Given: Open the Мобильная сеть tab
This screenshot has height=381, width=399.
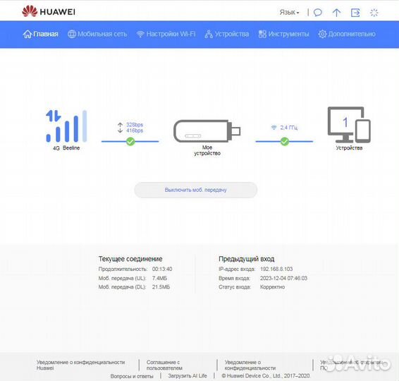Looking at the screenshot, I should click(x=97, y=34).
